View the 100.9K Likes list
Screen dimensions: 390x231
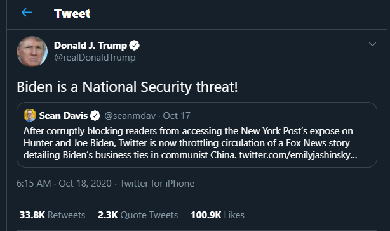pyautogui.click(x=217, y=215)
